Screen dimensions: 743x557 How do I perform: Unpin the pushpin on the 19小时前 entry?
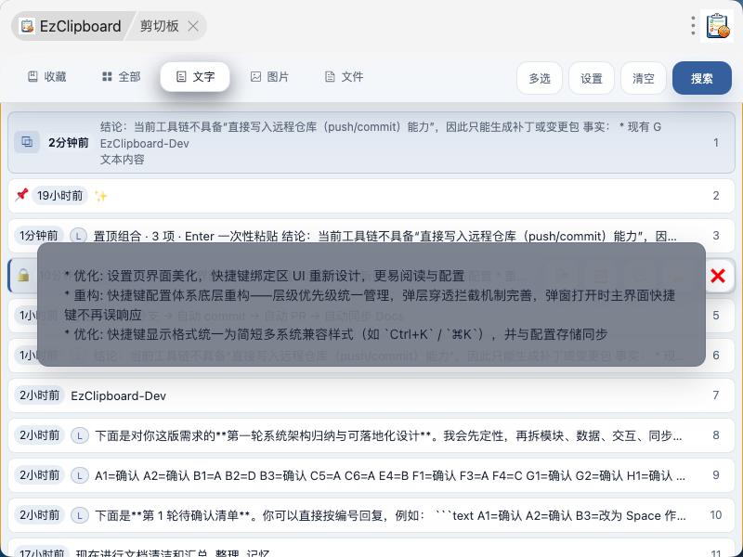click(x=21, y=195)
